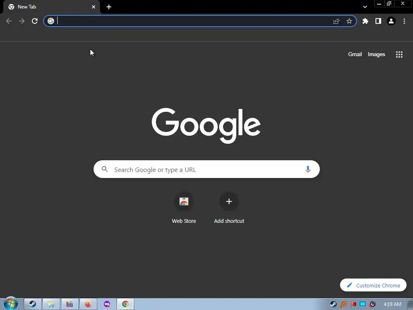Close the New Tab tab
The width and height of the screenshot is (413, 310).
[94, 7]
